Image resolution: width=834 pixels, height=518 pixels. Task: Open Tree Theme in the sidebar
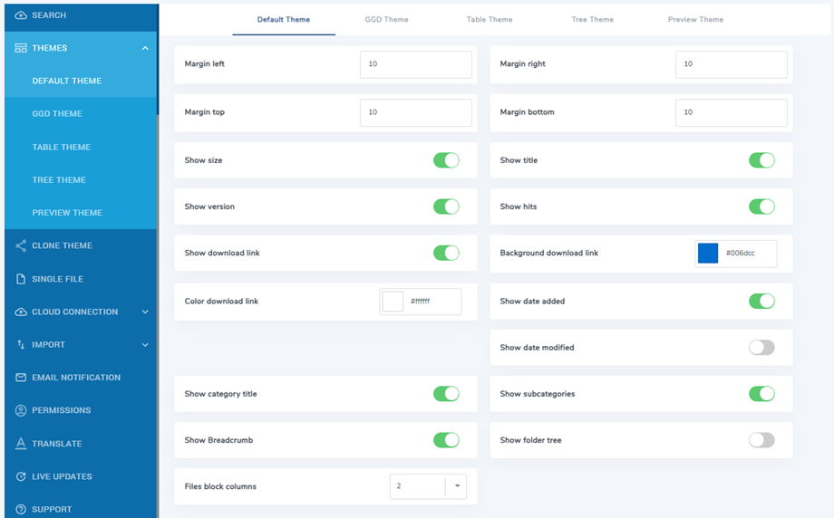pos(59,180)
